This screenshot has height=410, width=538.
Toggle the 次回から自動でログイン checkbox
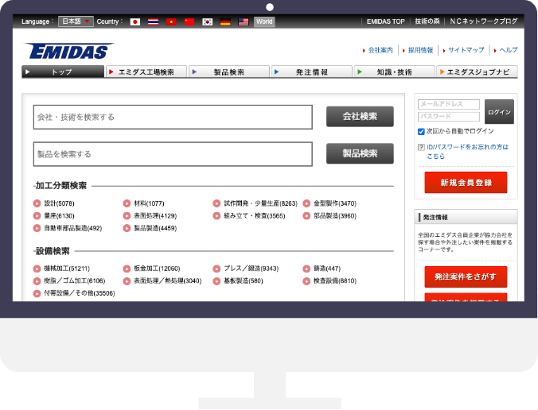[x=421, y=131]
